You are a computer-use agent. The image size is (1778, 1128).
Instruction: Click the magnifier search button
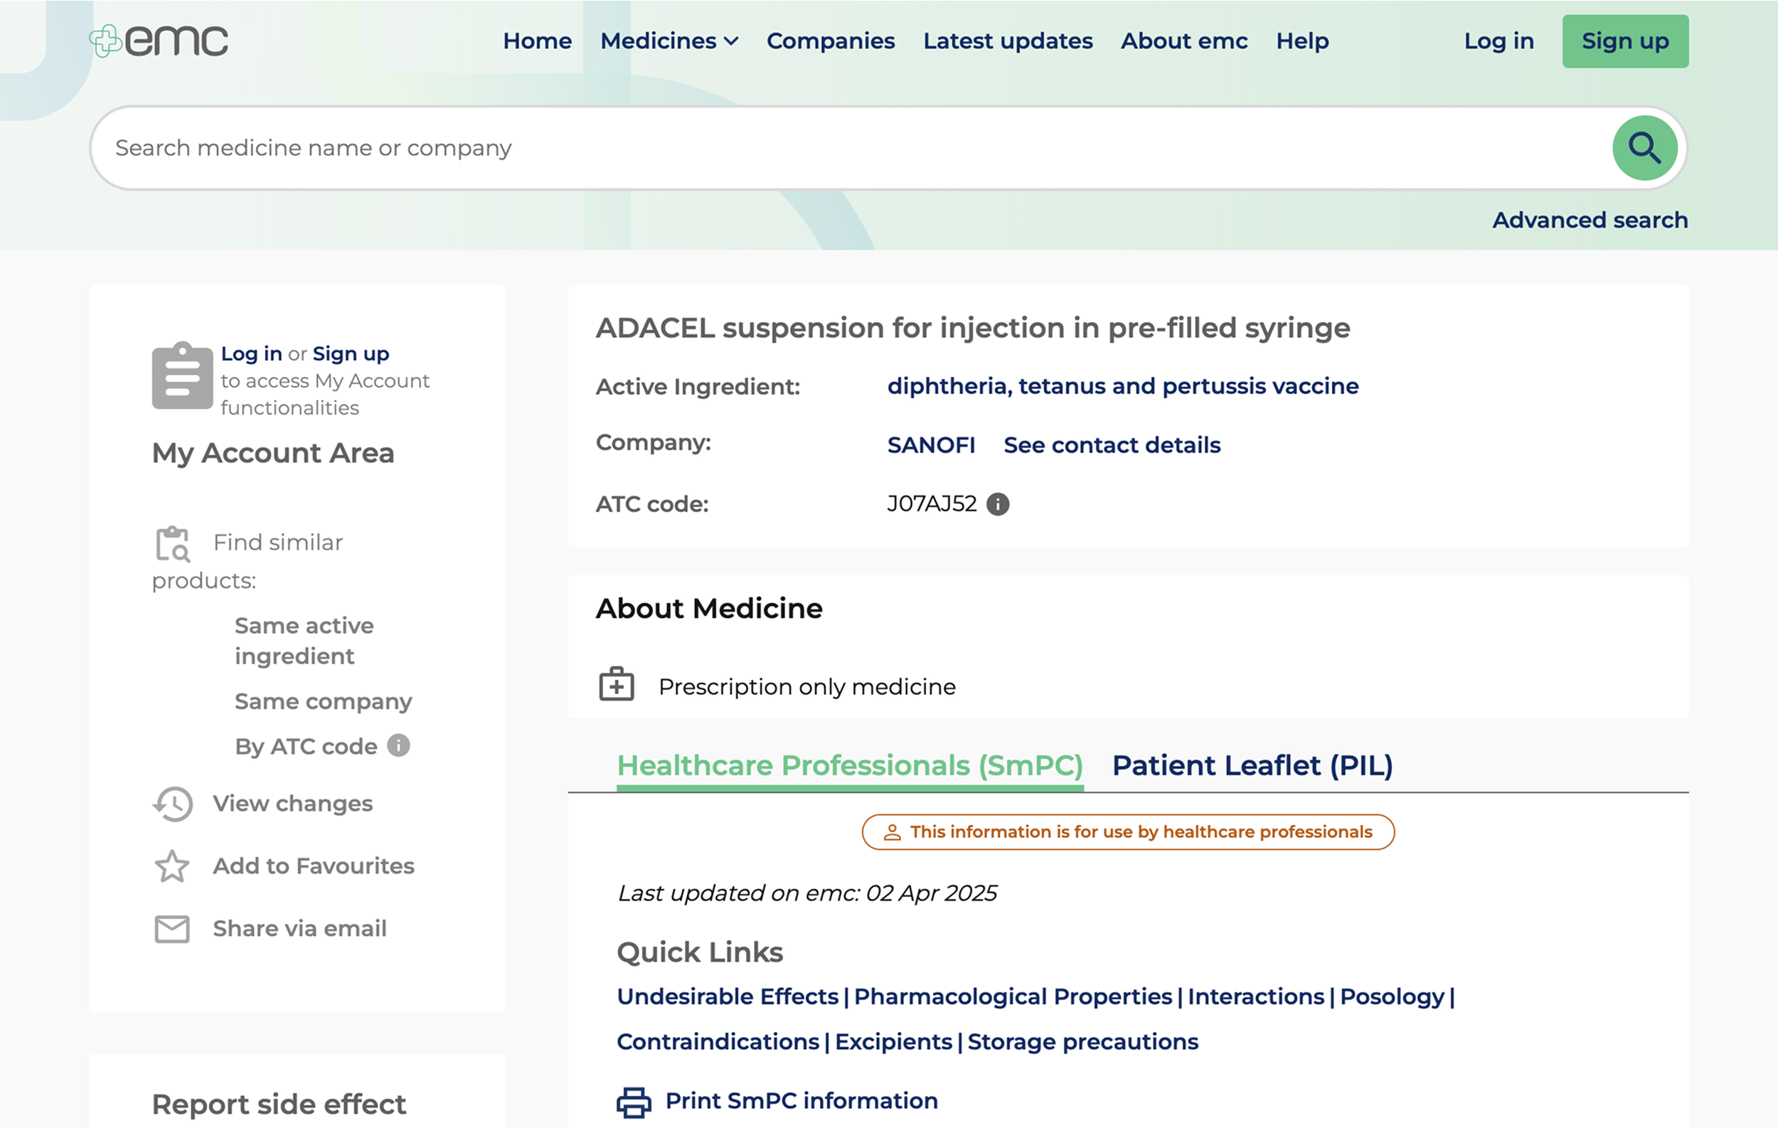click(x=1644, y=148)
